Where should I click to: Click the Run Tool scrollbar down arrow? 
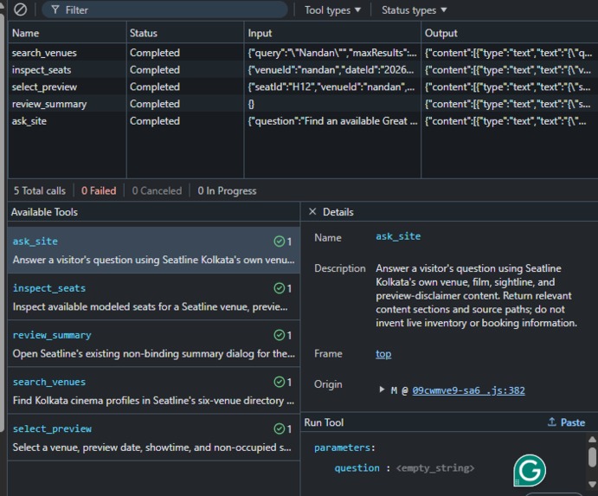click(x=592, y=485)
